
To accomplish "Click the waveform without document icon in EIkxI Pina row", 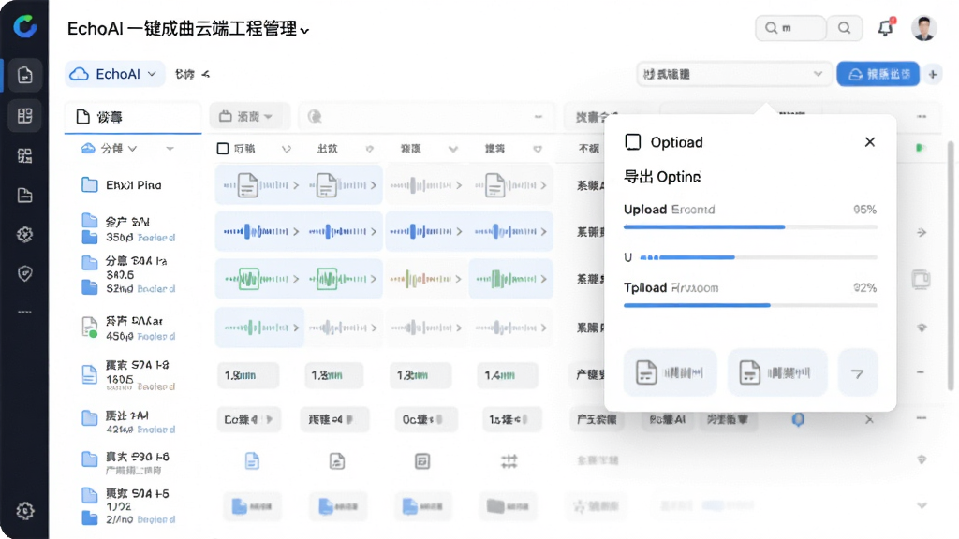I will click(x=425, y=185).
